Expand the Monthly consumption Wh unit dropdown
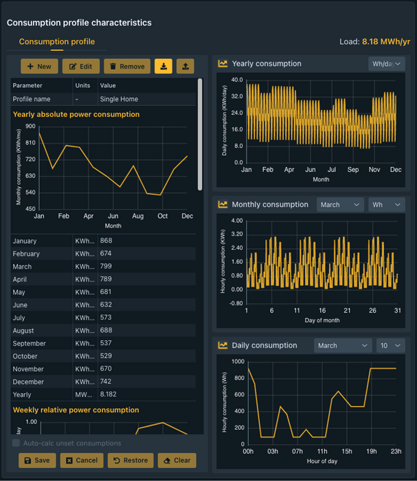 click(387, 205)
